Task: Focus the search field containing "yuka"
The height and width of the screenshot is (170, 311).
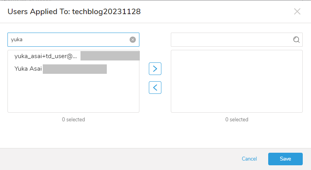Action: (68, 40)
